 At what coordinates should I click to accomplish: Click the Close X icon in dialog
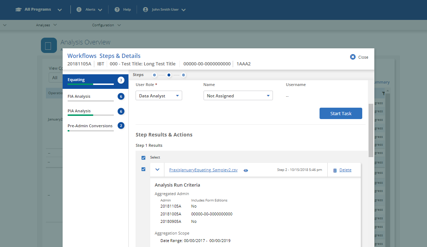353,57
